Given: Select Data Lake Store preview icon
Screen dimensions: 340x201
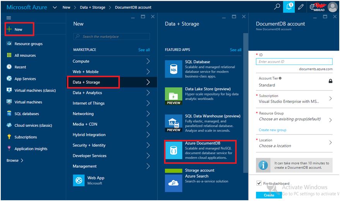Looking at the screenshot, I should click(x=173, y=96).
